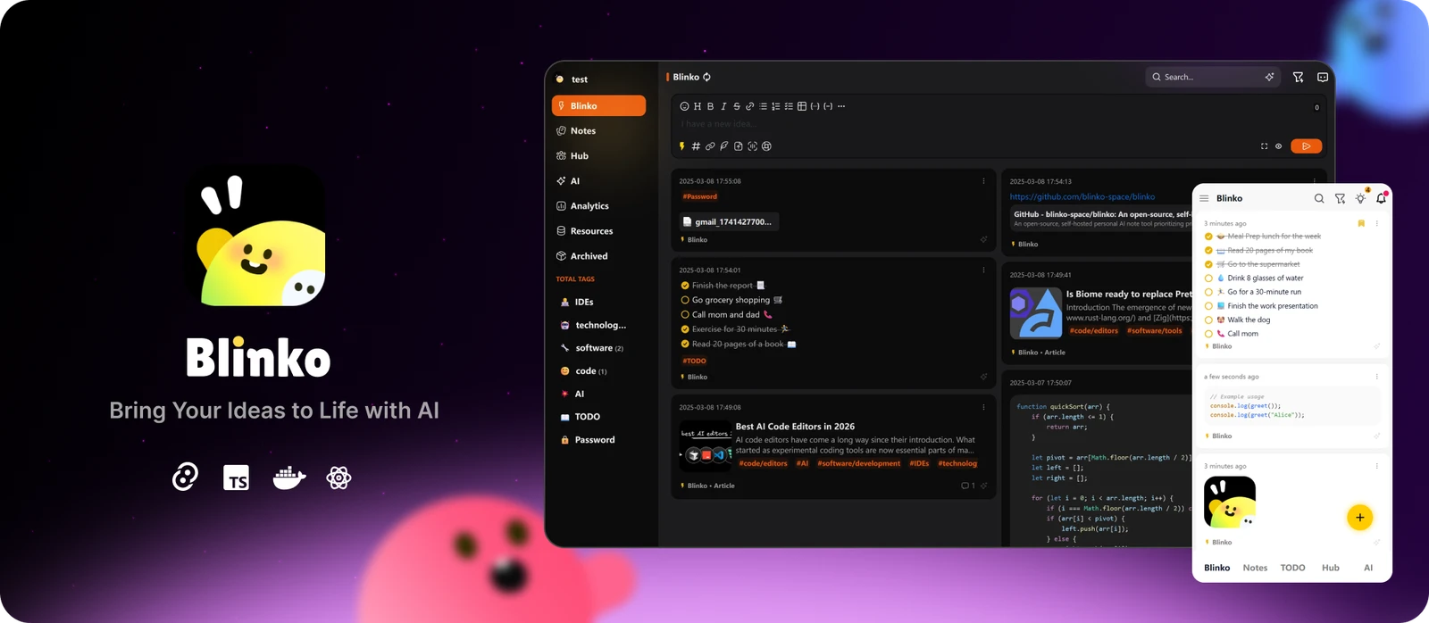Apply strikethrough formatting in the editor
The width and height of the screenshot is (1429, 623).
[x=737, y=106]
